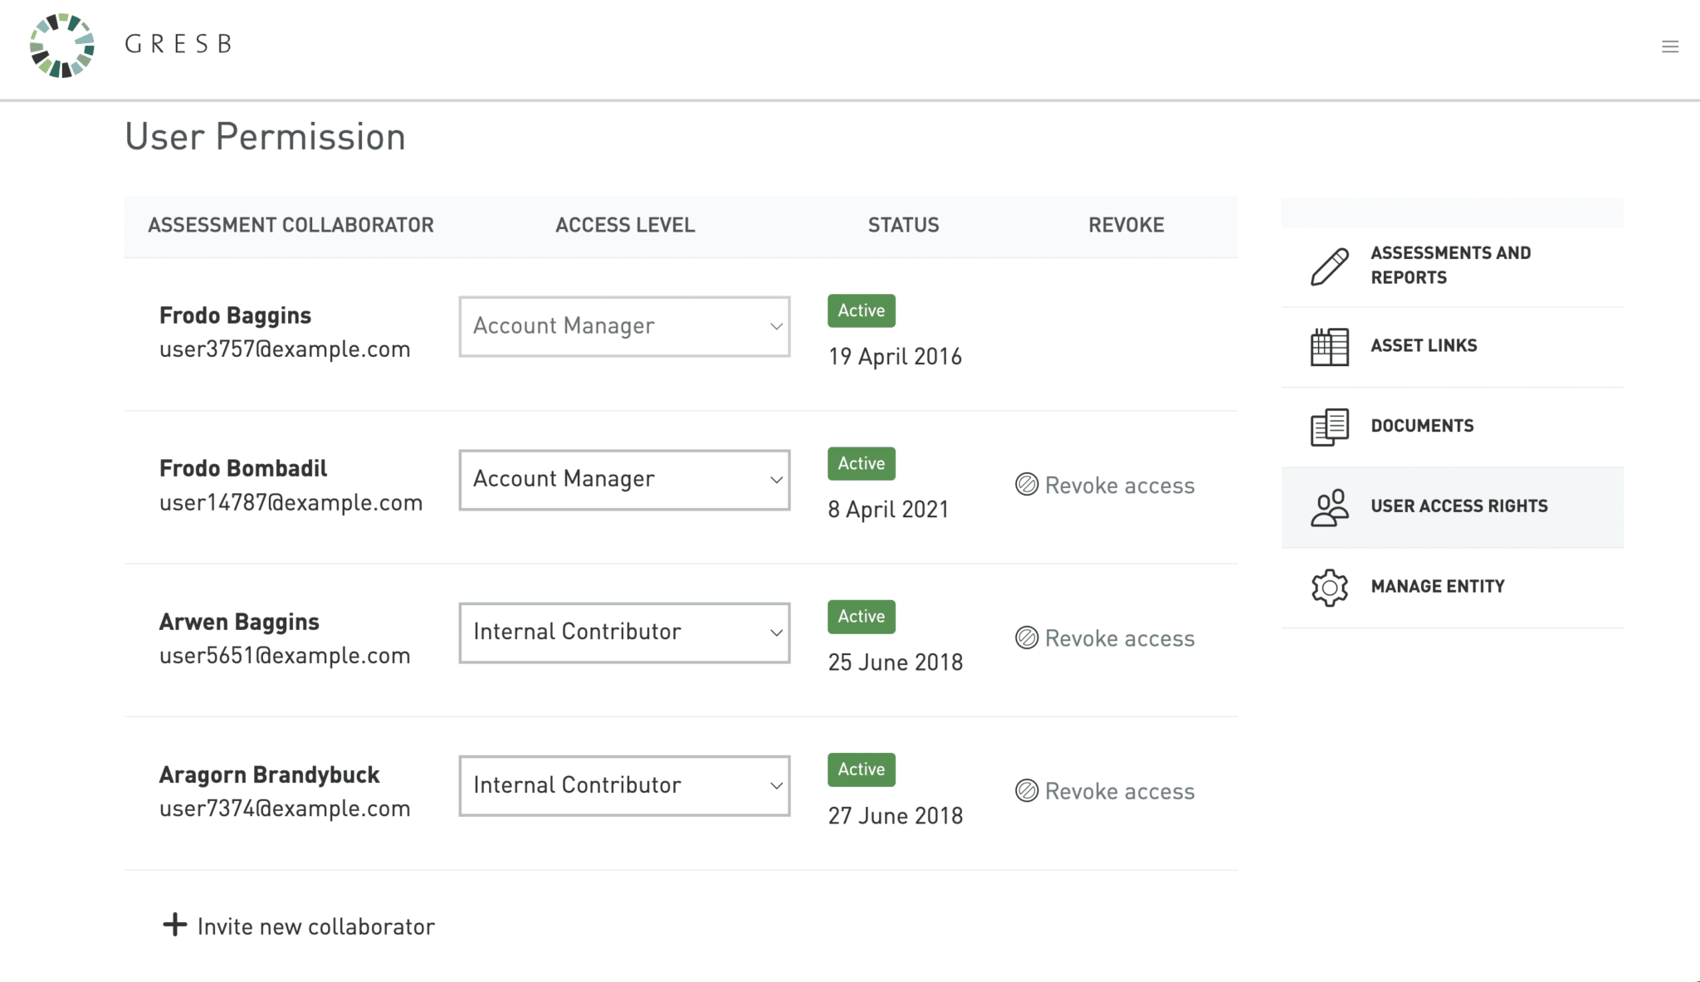Click the Documents pages icon
The height and width of the screenshot is (982, 1700).
[x=1329, y=427]
